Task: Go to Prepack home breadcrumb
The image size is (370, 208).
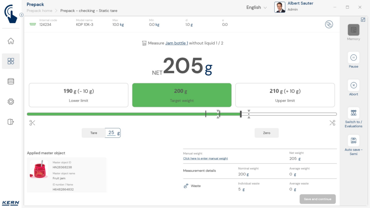Action: pyautogui.click(x=39, y=11)
